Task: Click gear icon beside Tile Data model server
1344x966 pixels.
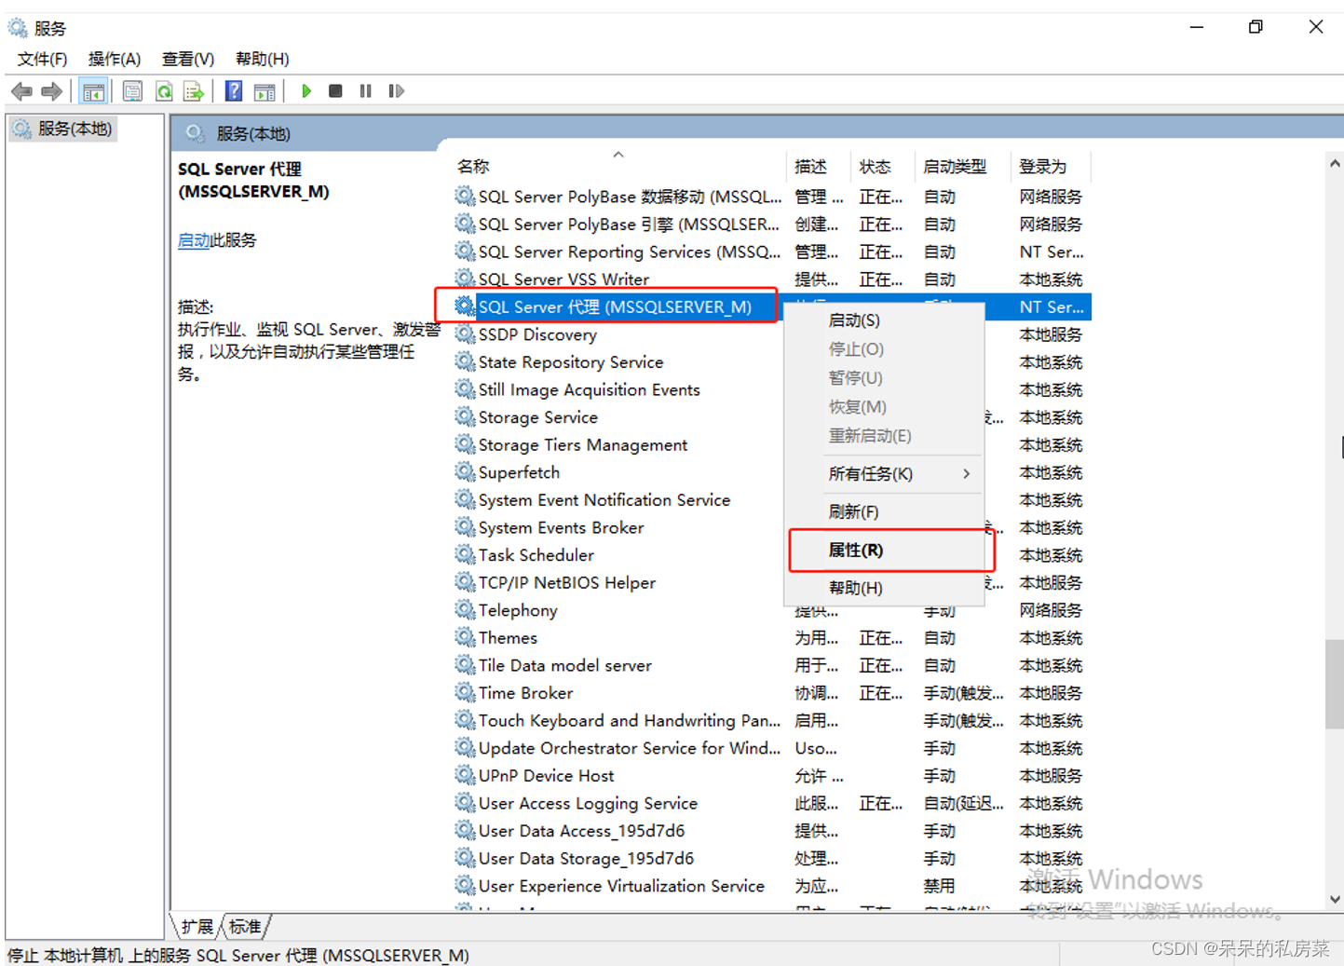Action: 464,665
